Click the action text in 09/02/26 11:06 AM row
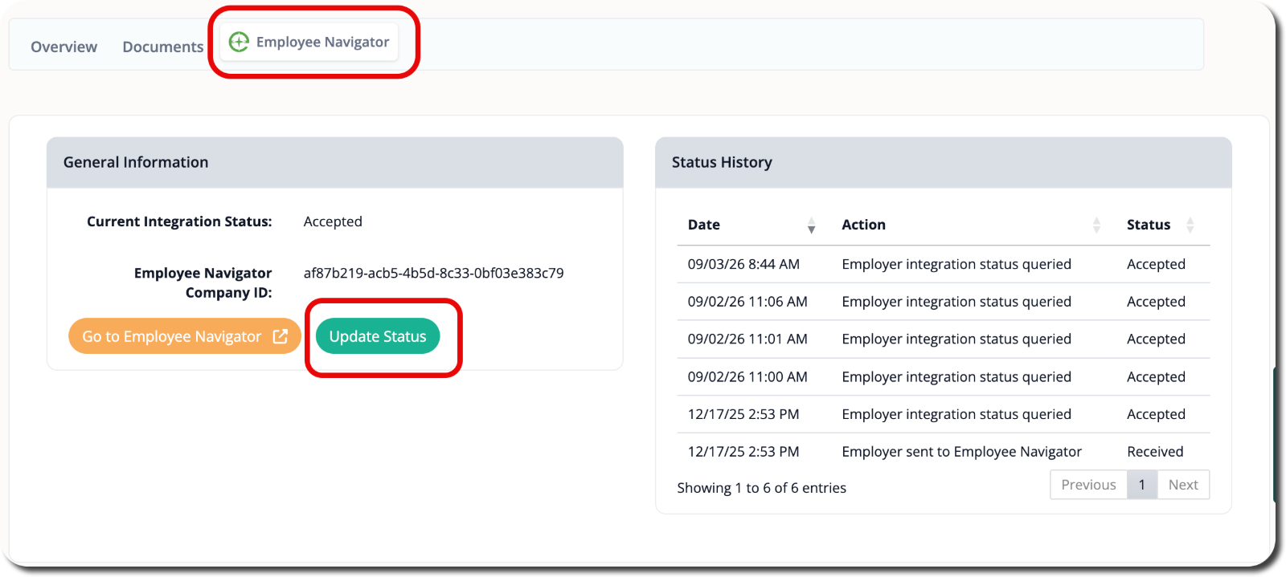1286x577 pixels. (956, 302)
